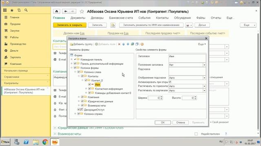
Task: Expand Командная панель tree node
Action: [x=72, y=59]
